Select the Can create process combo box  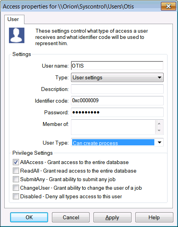point(117,142)
